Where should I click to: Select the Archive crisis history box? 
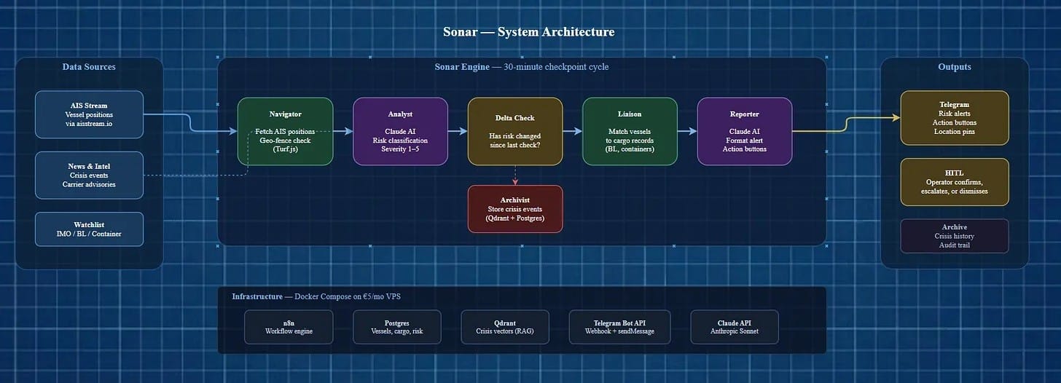click(x=955, y=236)
